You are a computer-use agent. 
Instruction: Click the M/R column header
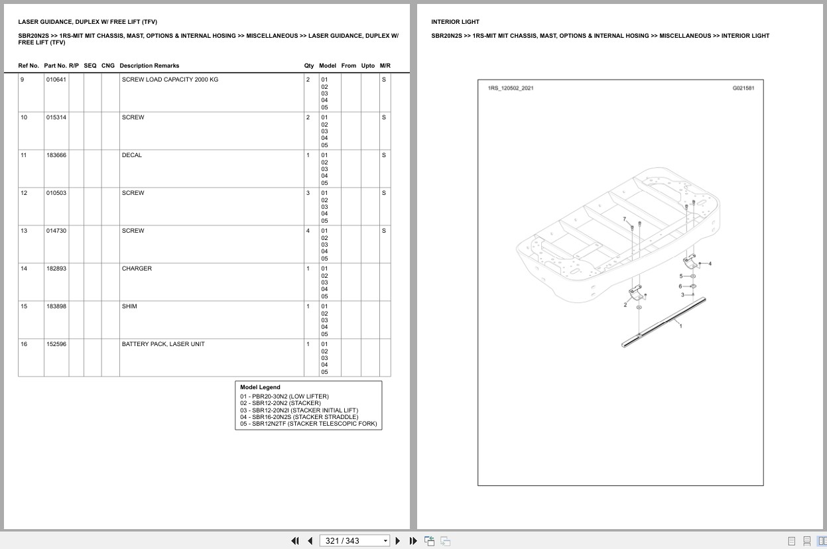(x=385, y=66)
